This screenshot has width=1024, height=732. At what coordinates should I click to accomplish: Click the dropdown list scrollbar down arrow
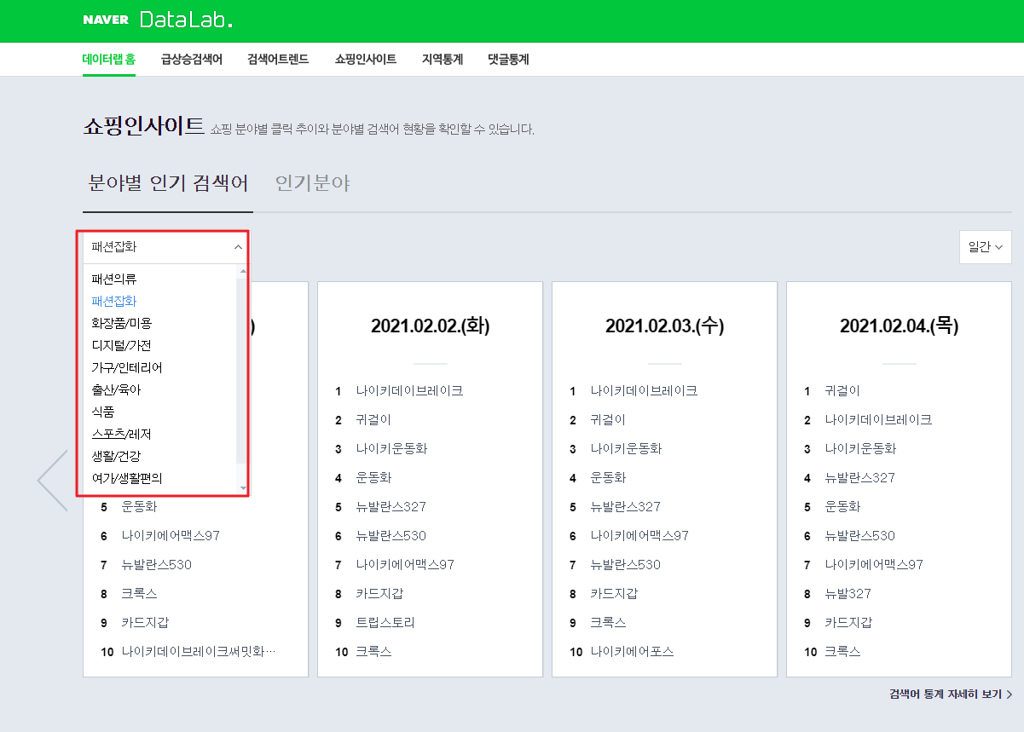[243, 488]
